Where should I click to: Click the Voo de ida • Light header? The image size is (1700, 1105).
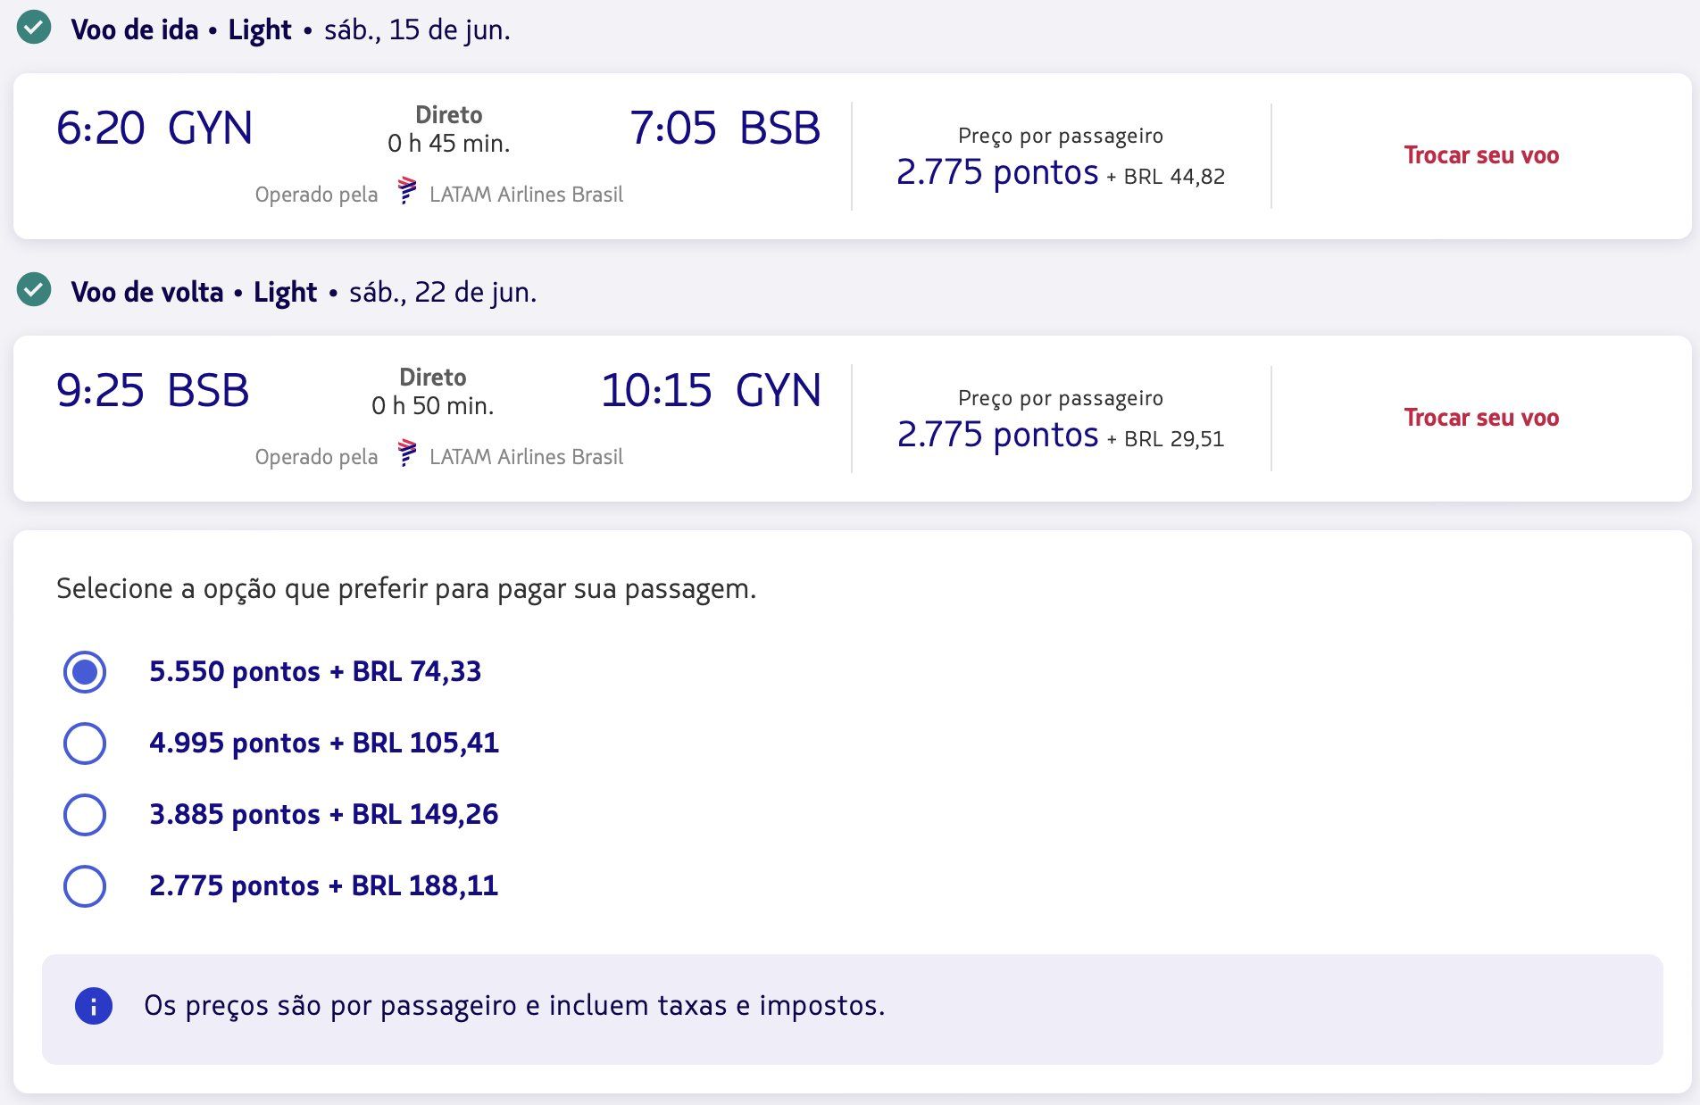coord(181,29)
